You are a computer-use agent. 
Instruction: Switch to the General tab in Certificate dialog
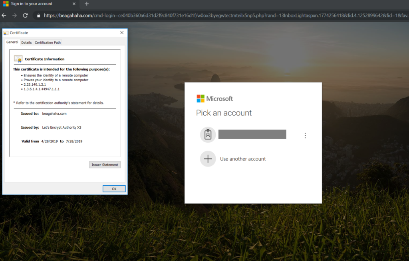click(x=12, y=42)
